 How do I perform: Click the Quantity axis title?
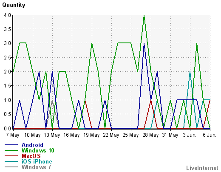14,5
